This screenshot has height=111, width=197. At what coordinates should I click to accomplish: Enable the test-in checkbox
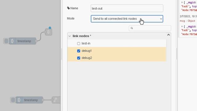tap(78, 43)
